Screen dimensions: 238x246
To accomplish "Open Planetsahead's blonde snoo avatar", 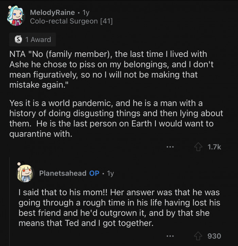I will pyautogui.click(x=25, y=173).
